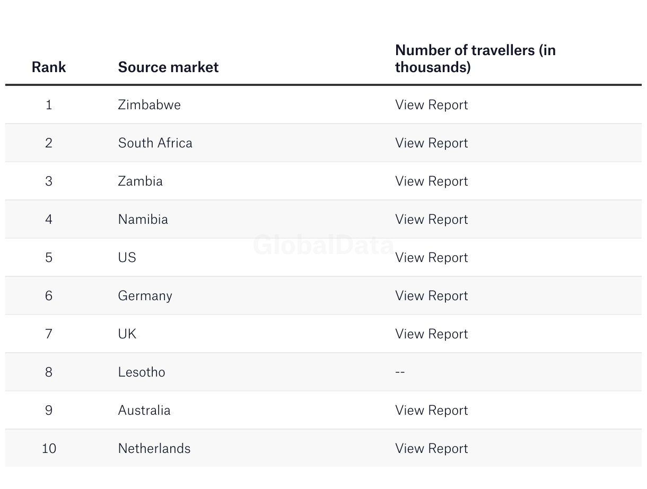Click the Number of travellers header
This screenshot has height=489, width=647.
tap(475, 59)
